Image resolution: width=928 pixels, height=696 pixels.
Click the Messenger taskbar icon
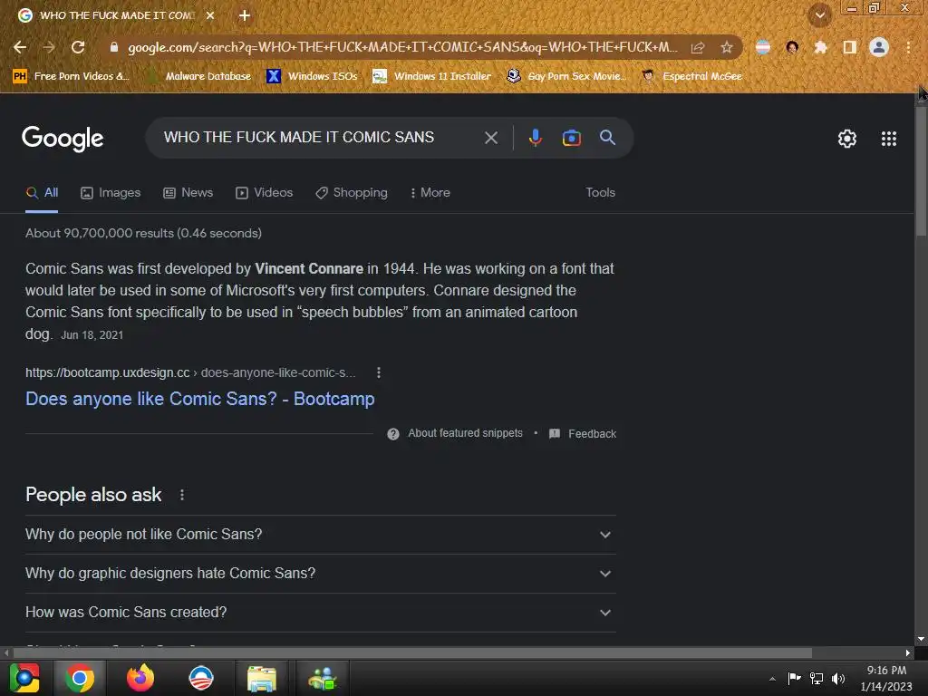[x=323, y=678]
